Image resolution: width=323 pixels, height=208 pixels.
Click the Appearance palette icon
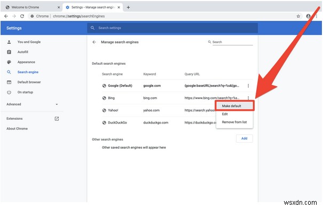[9, 62]
